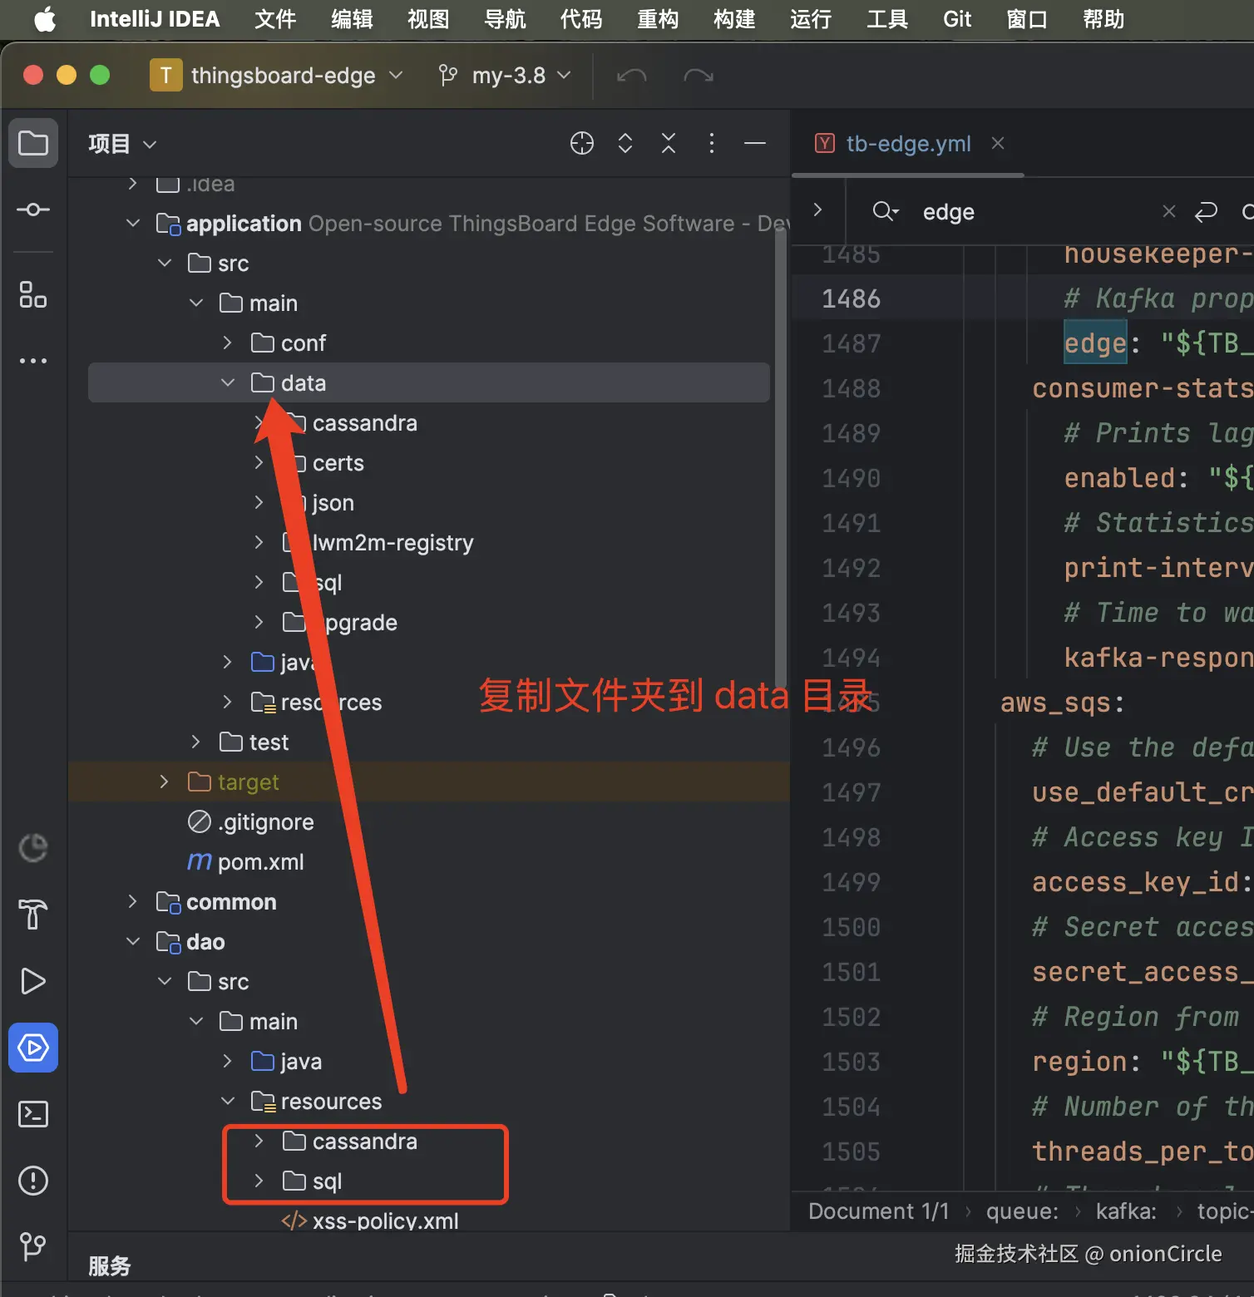This screenshot has width=1254, height=1297.
Task: Click line number 1500 in gutter
Action: click(x=851, y=927)
